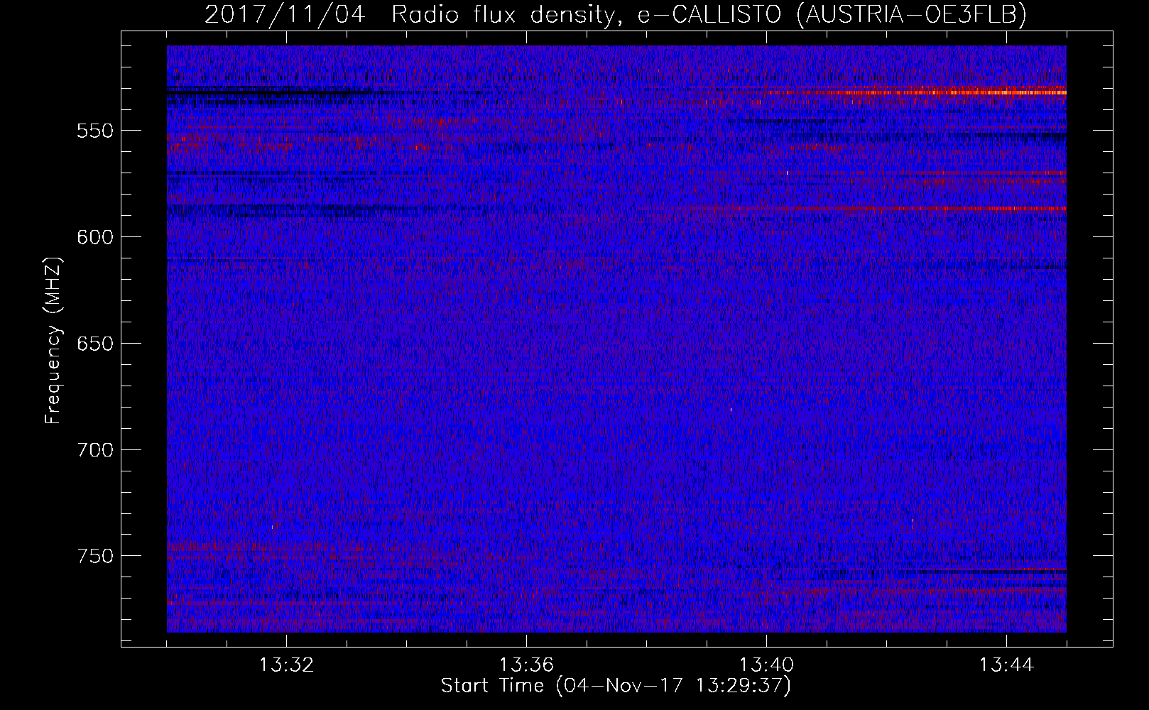
Task: Click the station name '(AUSTRIA-OE3FLB)'
Action: 912,14
